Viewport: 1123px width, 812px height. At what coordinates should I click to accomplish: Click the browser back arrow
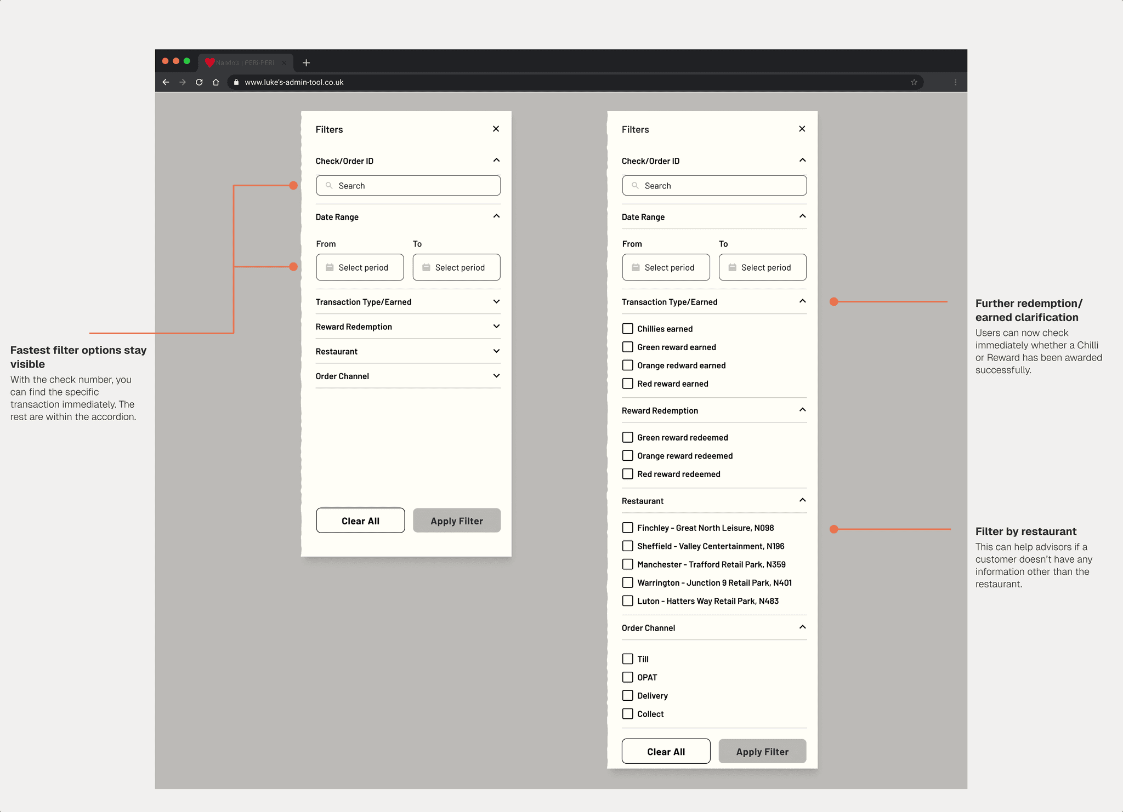(166, 82)
